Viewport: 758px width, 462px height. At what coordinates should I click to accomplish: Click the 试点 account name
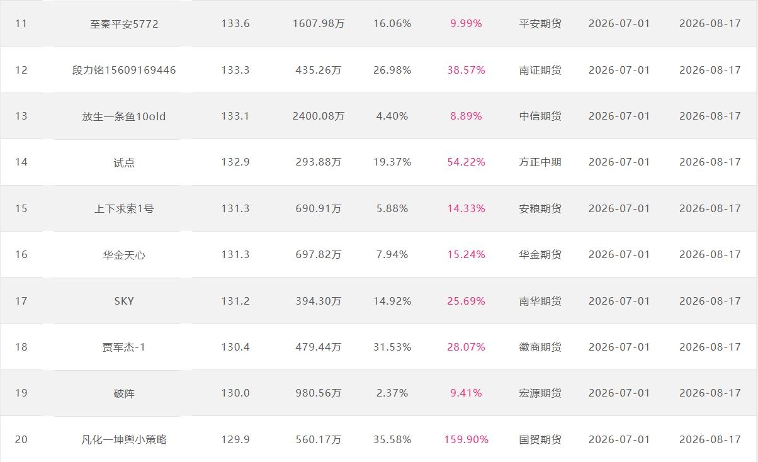pos(124,162)
